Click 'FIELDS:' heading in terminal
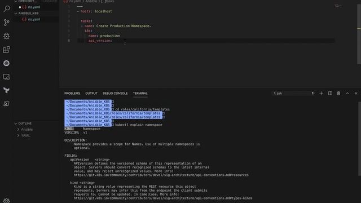 tap(71, 156)
